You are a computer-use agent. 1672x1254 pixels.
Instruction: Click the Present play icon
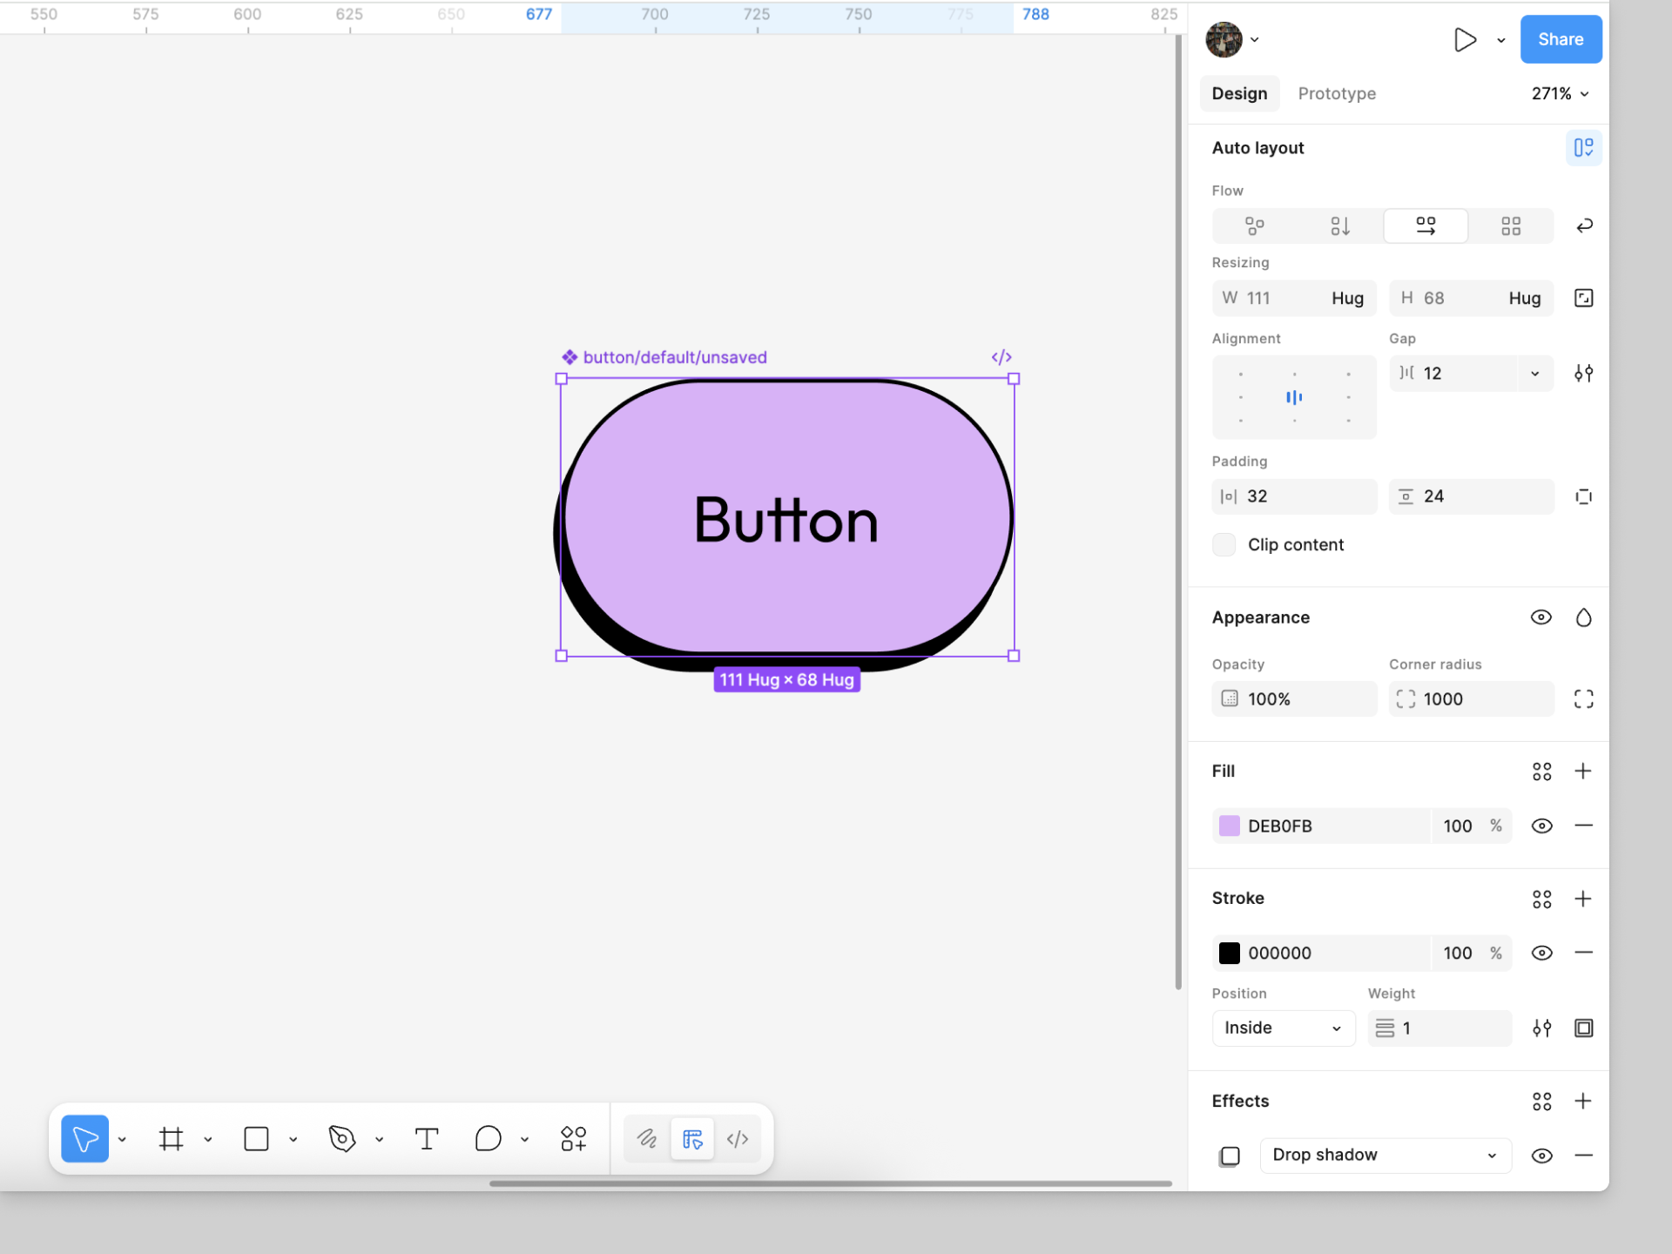1465,40
